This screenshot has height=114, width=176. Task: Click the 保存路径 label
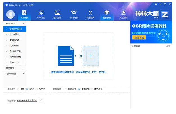pos(12,100)
